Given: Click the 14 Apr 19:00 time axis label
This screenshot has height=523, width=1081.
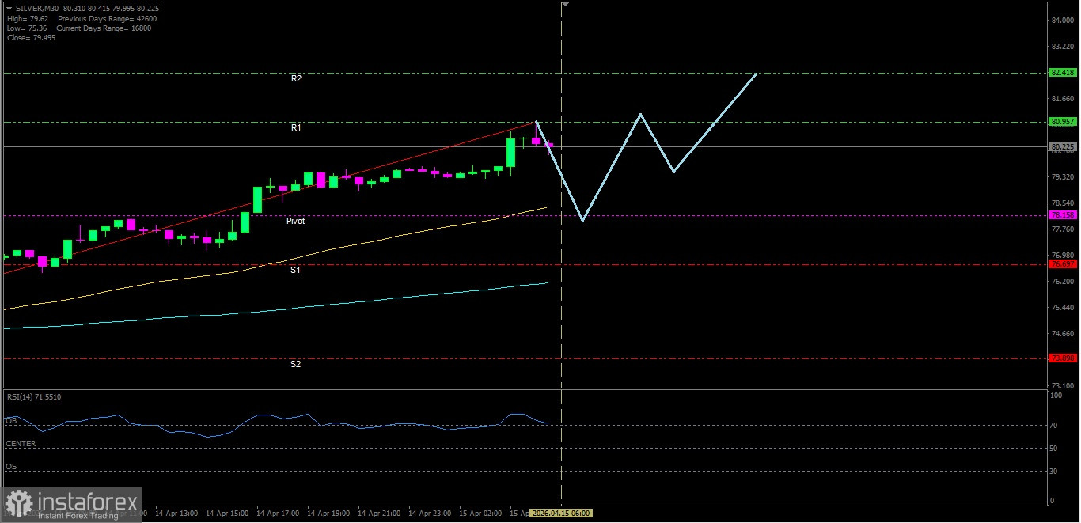Looking at the screenshot, I should 328,514.
